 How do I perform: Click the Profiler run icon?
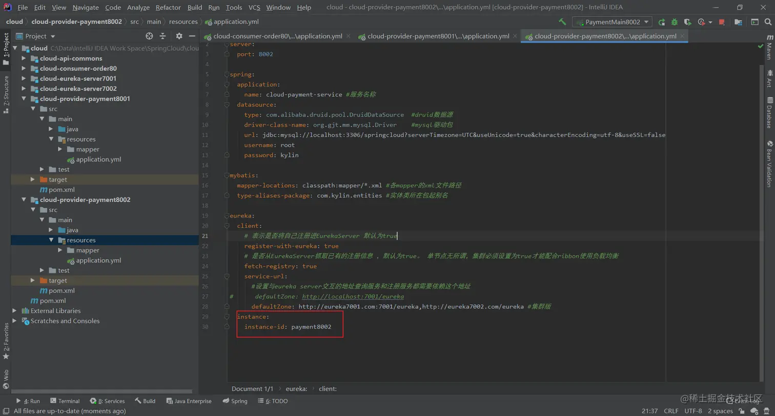coord(701,22)
